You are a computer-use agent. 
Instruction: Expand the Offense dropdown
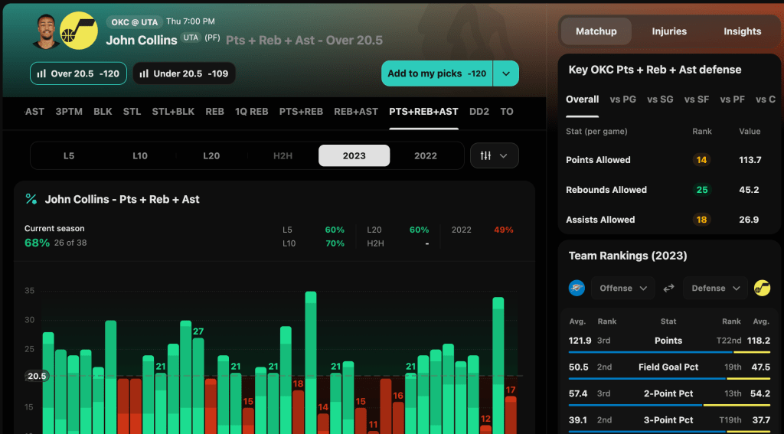tap(622, 289)
